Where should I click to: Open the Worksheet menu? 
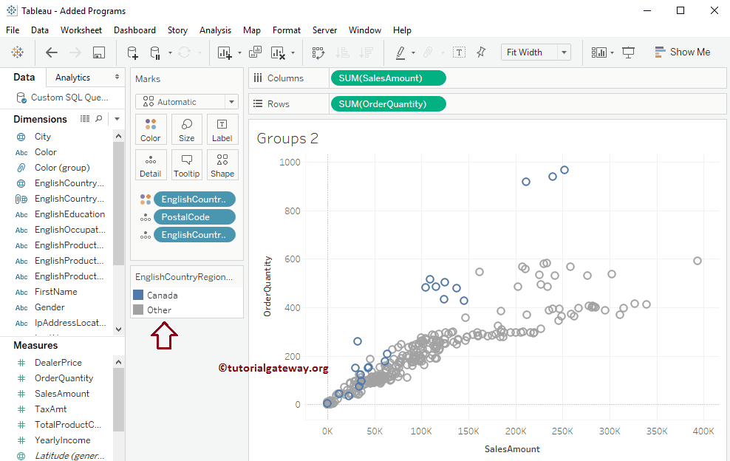pos(81,30)
